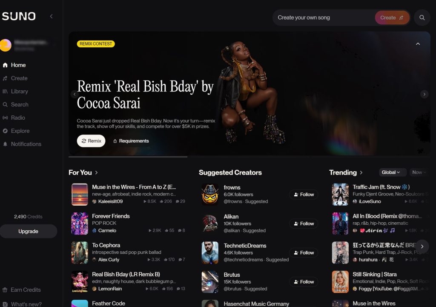Click the Create your own song field
Image resolution: width=436 pixels, height=307 pixels.
click(x=323, y=17)
